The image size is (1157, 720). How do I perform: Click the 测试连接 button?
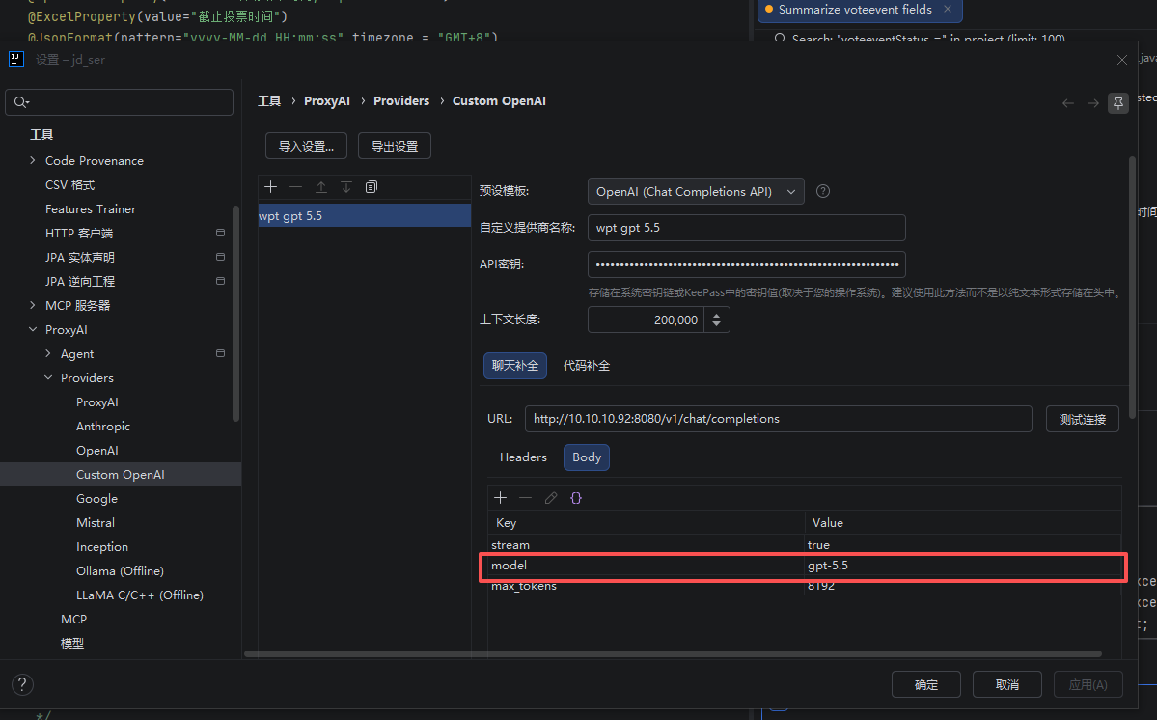1083,419
